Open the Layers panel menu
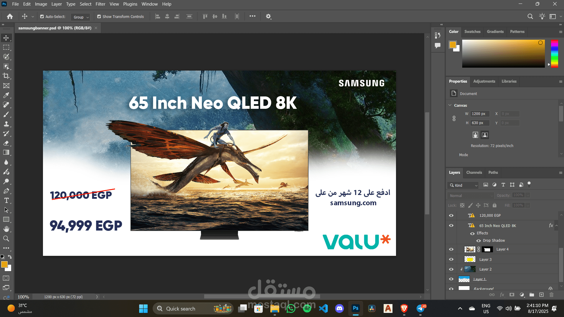 pos(560,173)
